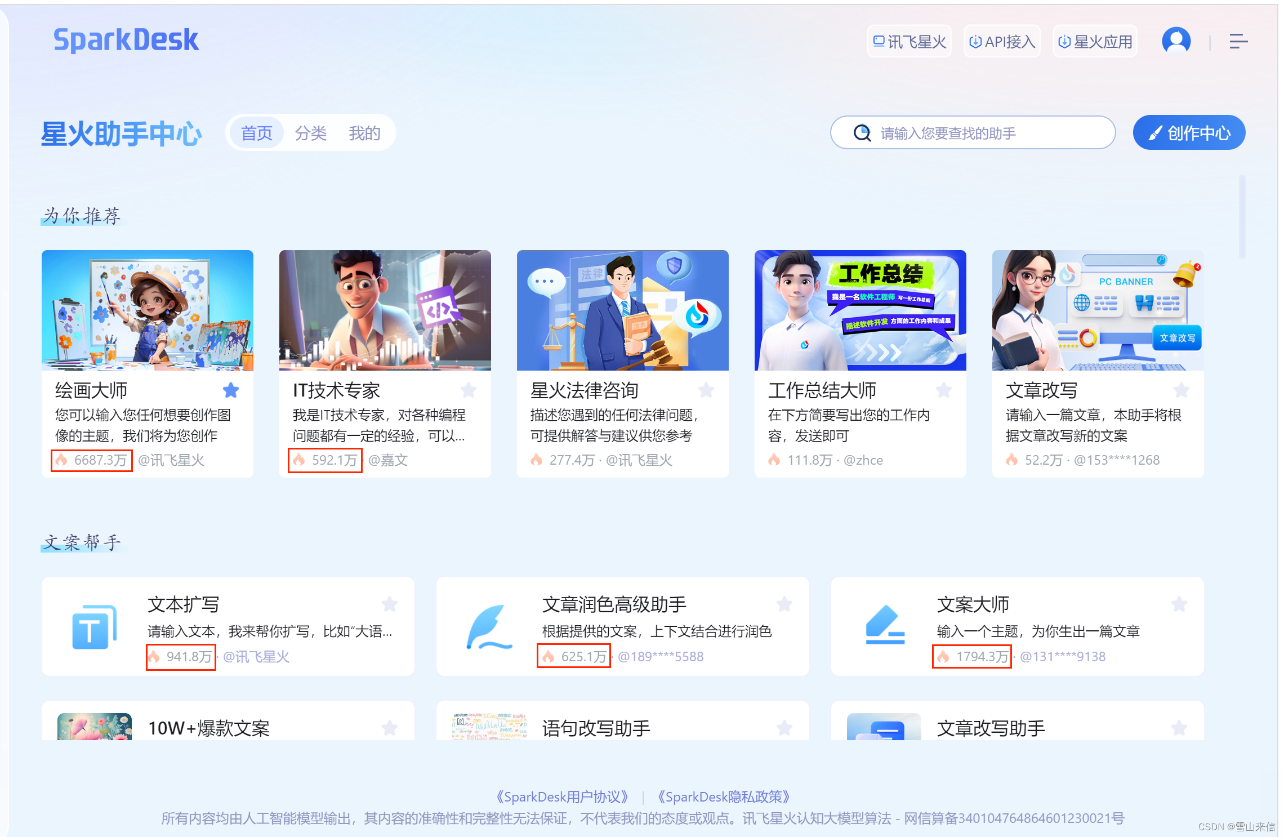Screen dimensions: 1284x837
Task: Click the flame icon beside 6687.3万
Action: (61, 460)
